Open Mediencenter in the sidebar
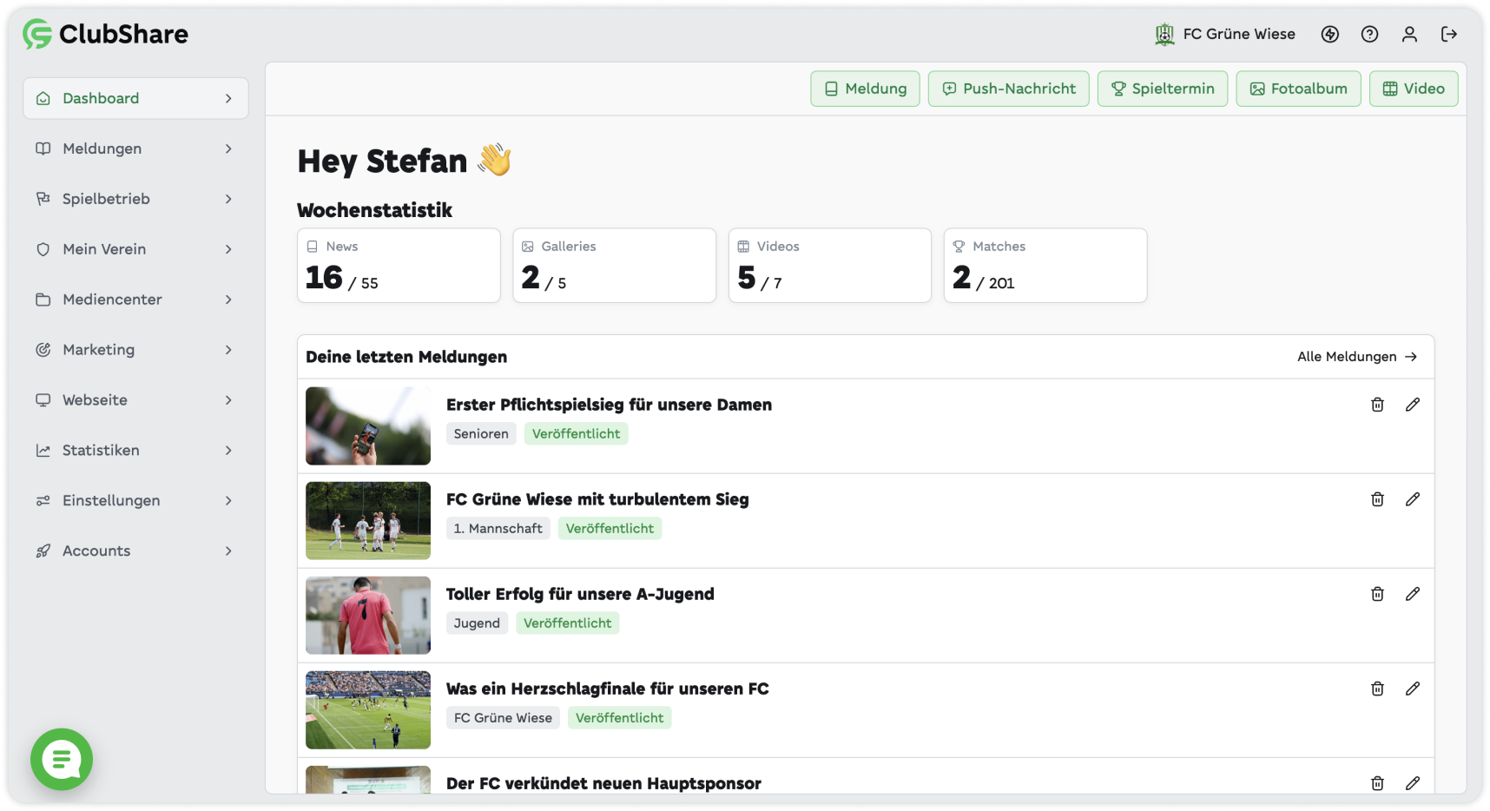Image resolution: width=1490 pixels, height=811 pixels. [135, 300]
